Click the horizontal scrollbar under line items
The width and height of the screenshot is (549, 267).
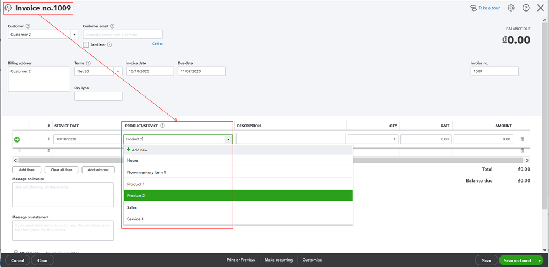point(271,160)
